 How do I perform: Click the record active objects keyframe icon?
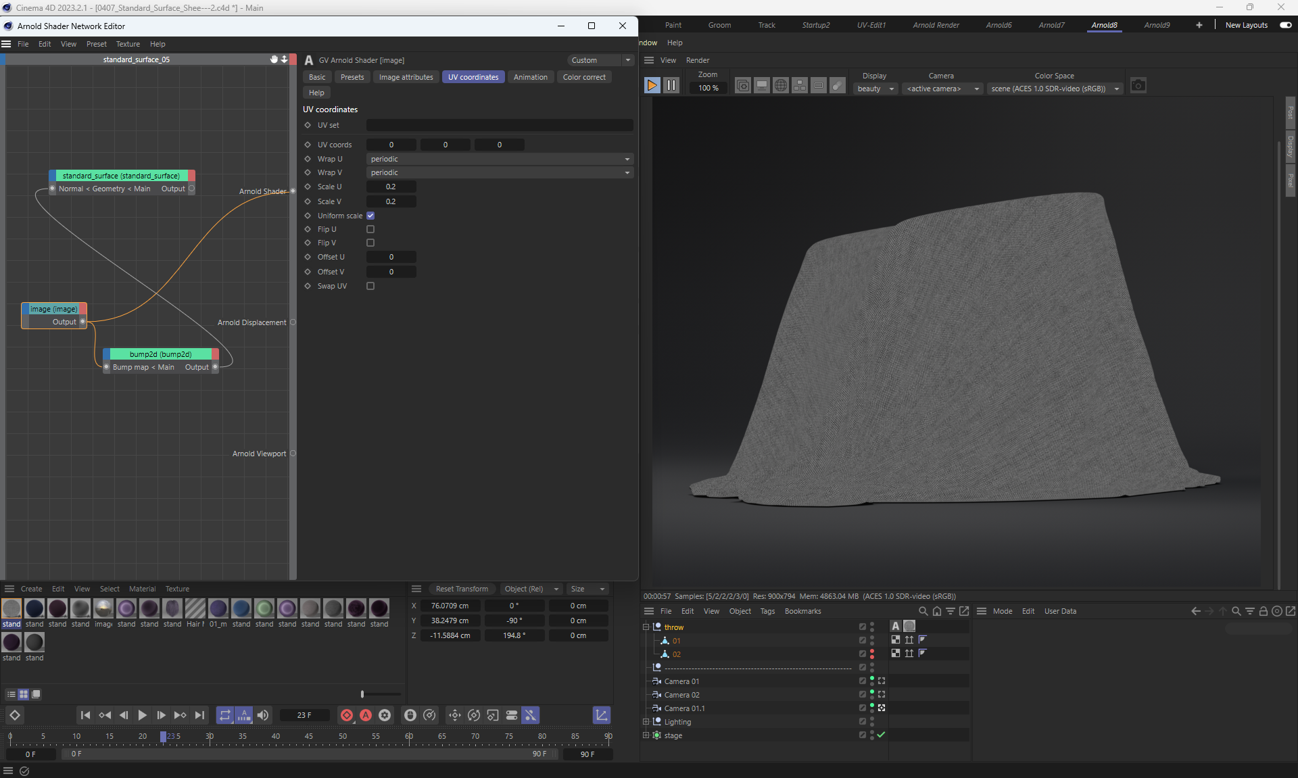pyautogui.click(x=347, y=715)
